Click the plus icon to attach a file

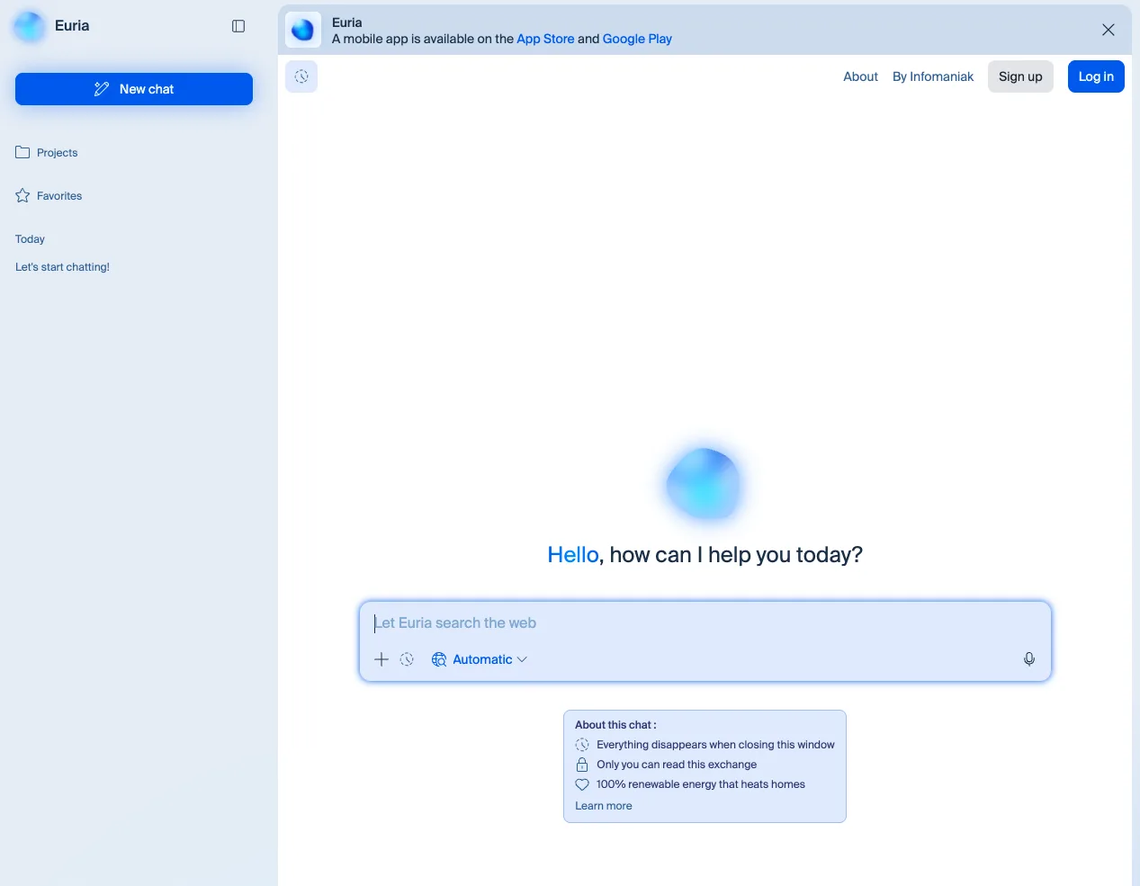click(x=381, y=659)
